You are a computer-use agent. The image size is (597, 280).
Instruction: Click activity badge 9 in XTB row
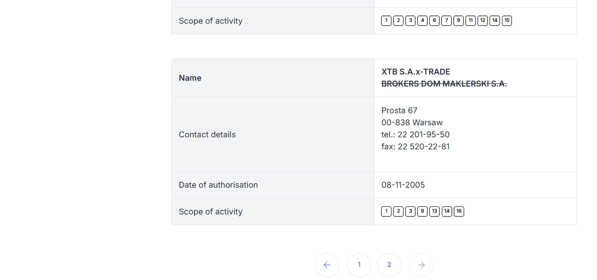422,211
